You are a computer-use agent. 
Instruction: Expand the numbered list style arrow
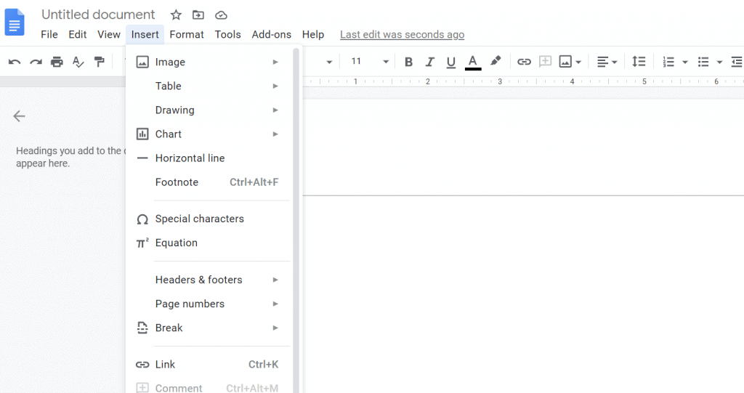[x=684, y=62]
